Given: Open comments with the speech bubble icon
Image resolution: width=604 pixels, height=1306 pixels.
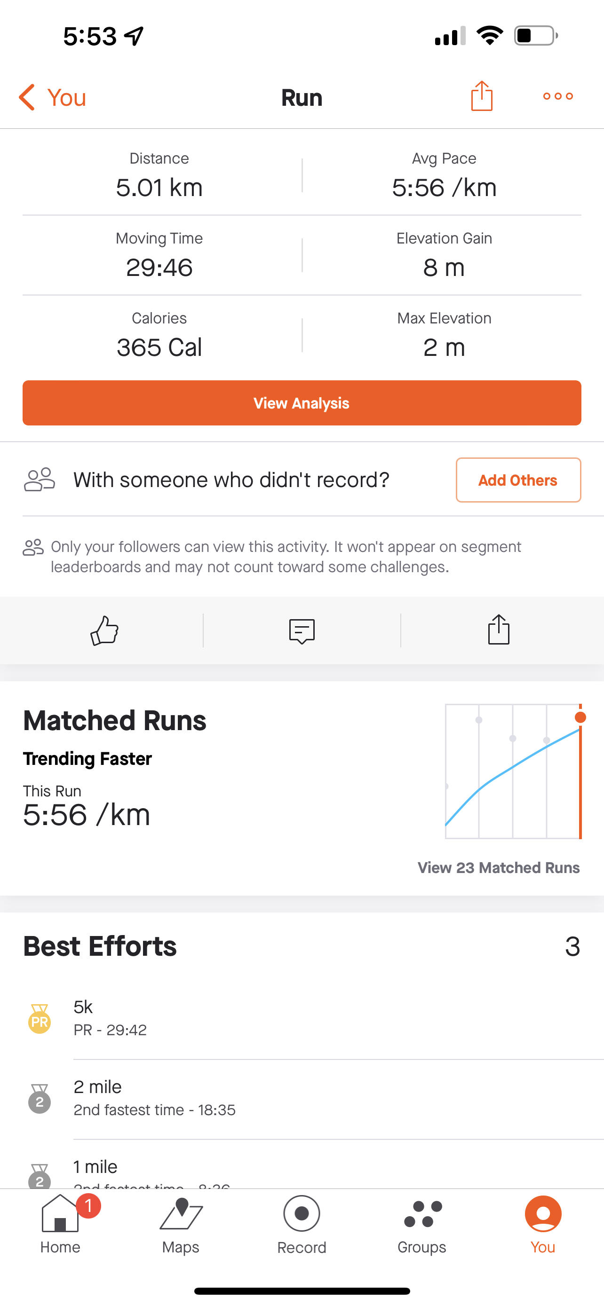Looking at the screenshot, I should 302,631.
